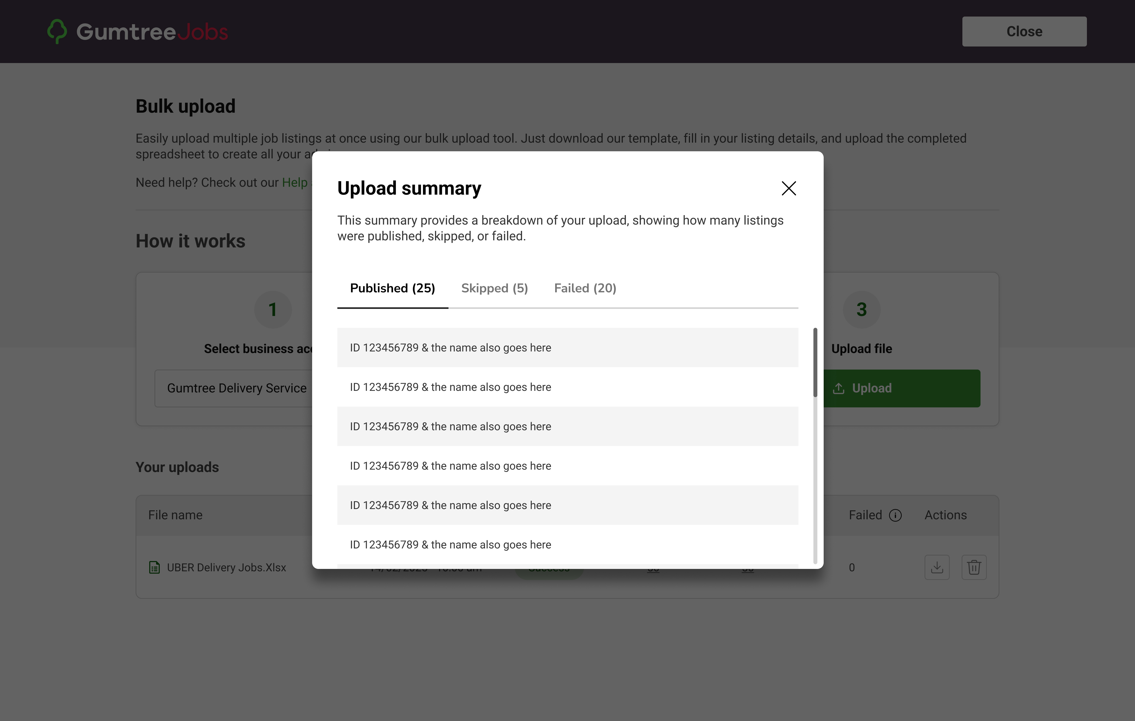Click the scrollbar thumb in the summary list
Screen dimensions: 1135x721
coord(815,362)
